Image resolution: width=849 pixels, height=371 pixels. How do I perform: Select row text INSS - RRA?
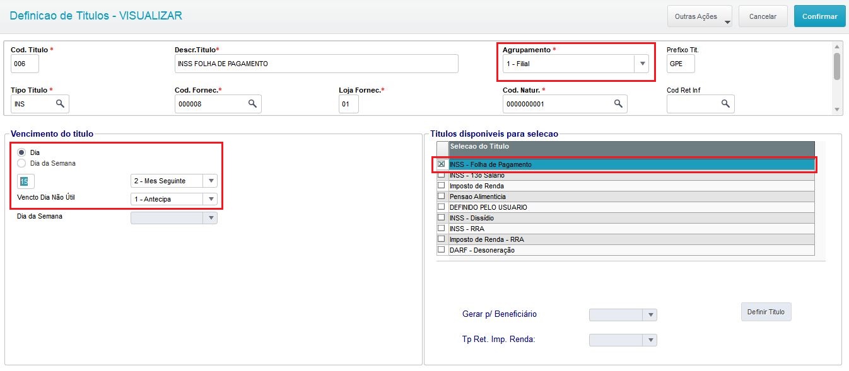click(x=467, y=229)
